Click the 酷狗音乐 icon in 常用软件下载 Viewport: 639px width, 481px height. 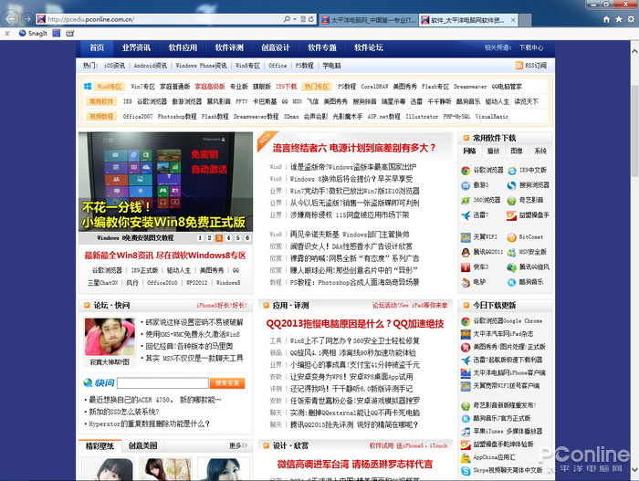tap(511, 282)
